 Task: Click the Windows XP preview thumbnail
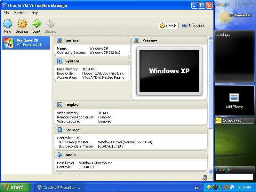[x=169, y=71]
